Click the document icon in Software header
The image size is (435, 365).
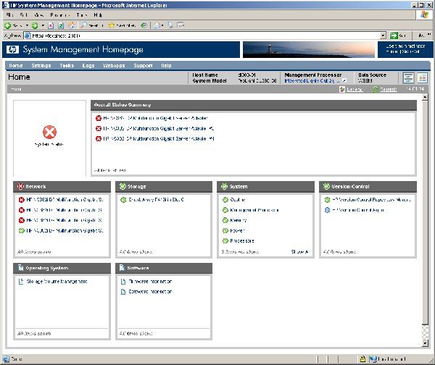coord(122,268)
